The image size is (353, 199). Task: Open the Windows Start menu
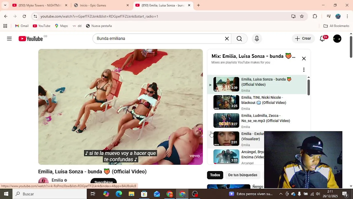tap(6, 194)
